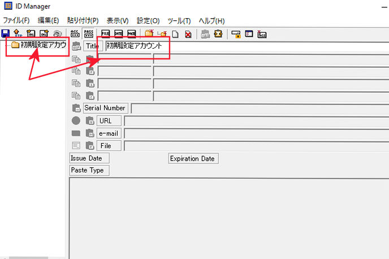The width and height of the screenshot is (389, 259).
Task: Click the Serial Number button
Action: point(105,108)
